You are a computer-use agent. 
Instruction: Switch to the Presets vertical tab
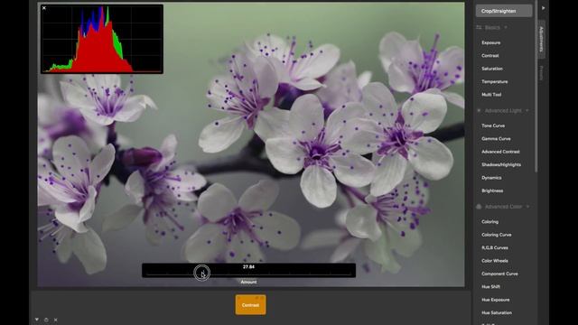(542, 73)
